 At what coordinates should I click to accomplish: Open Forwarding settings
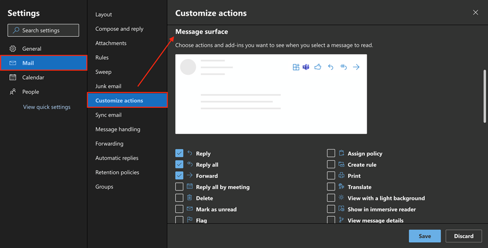(127, 143)
